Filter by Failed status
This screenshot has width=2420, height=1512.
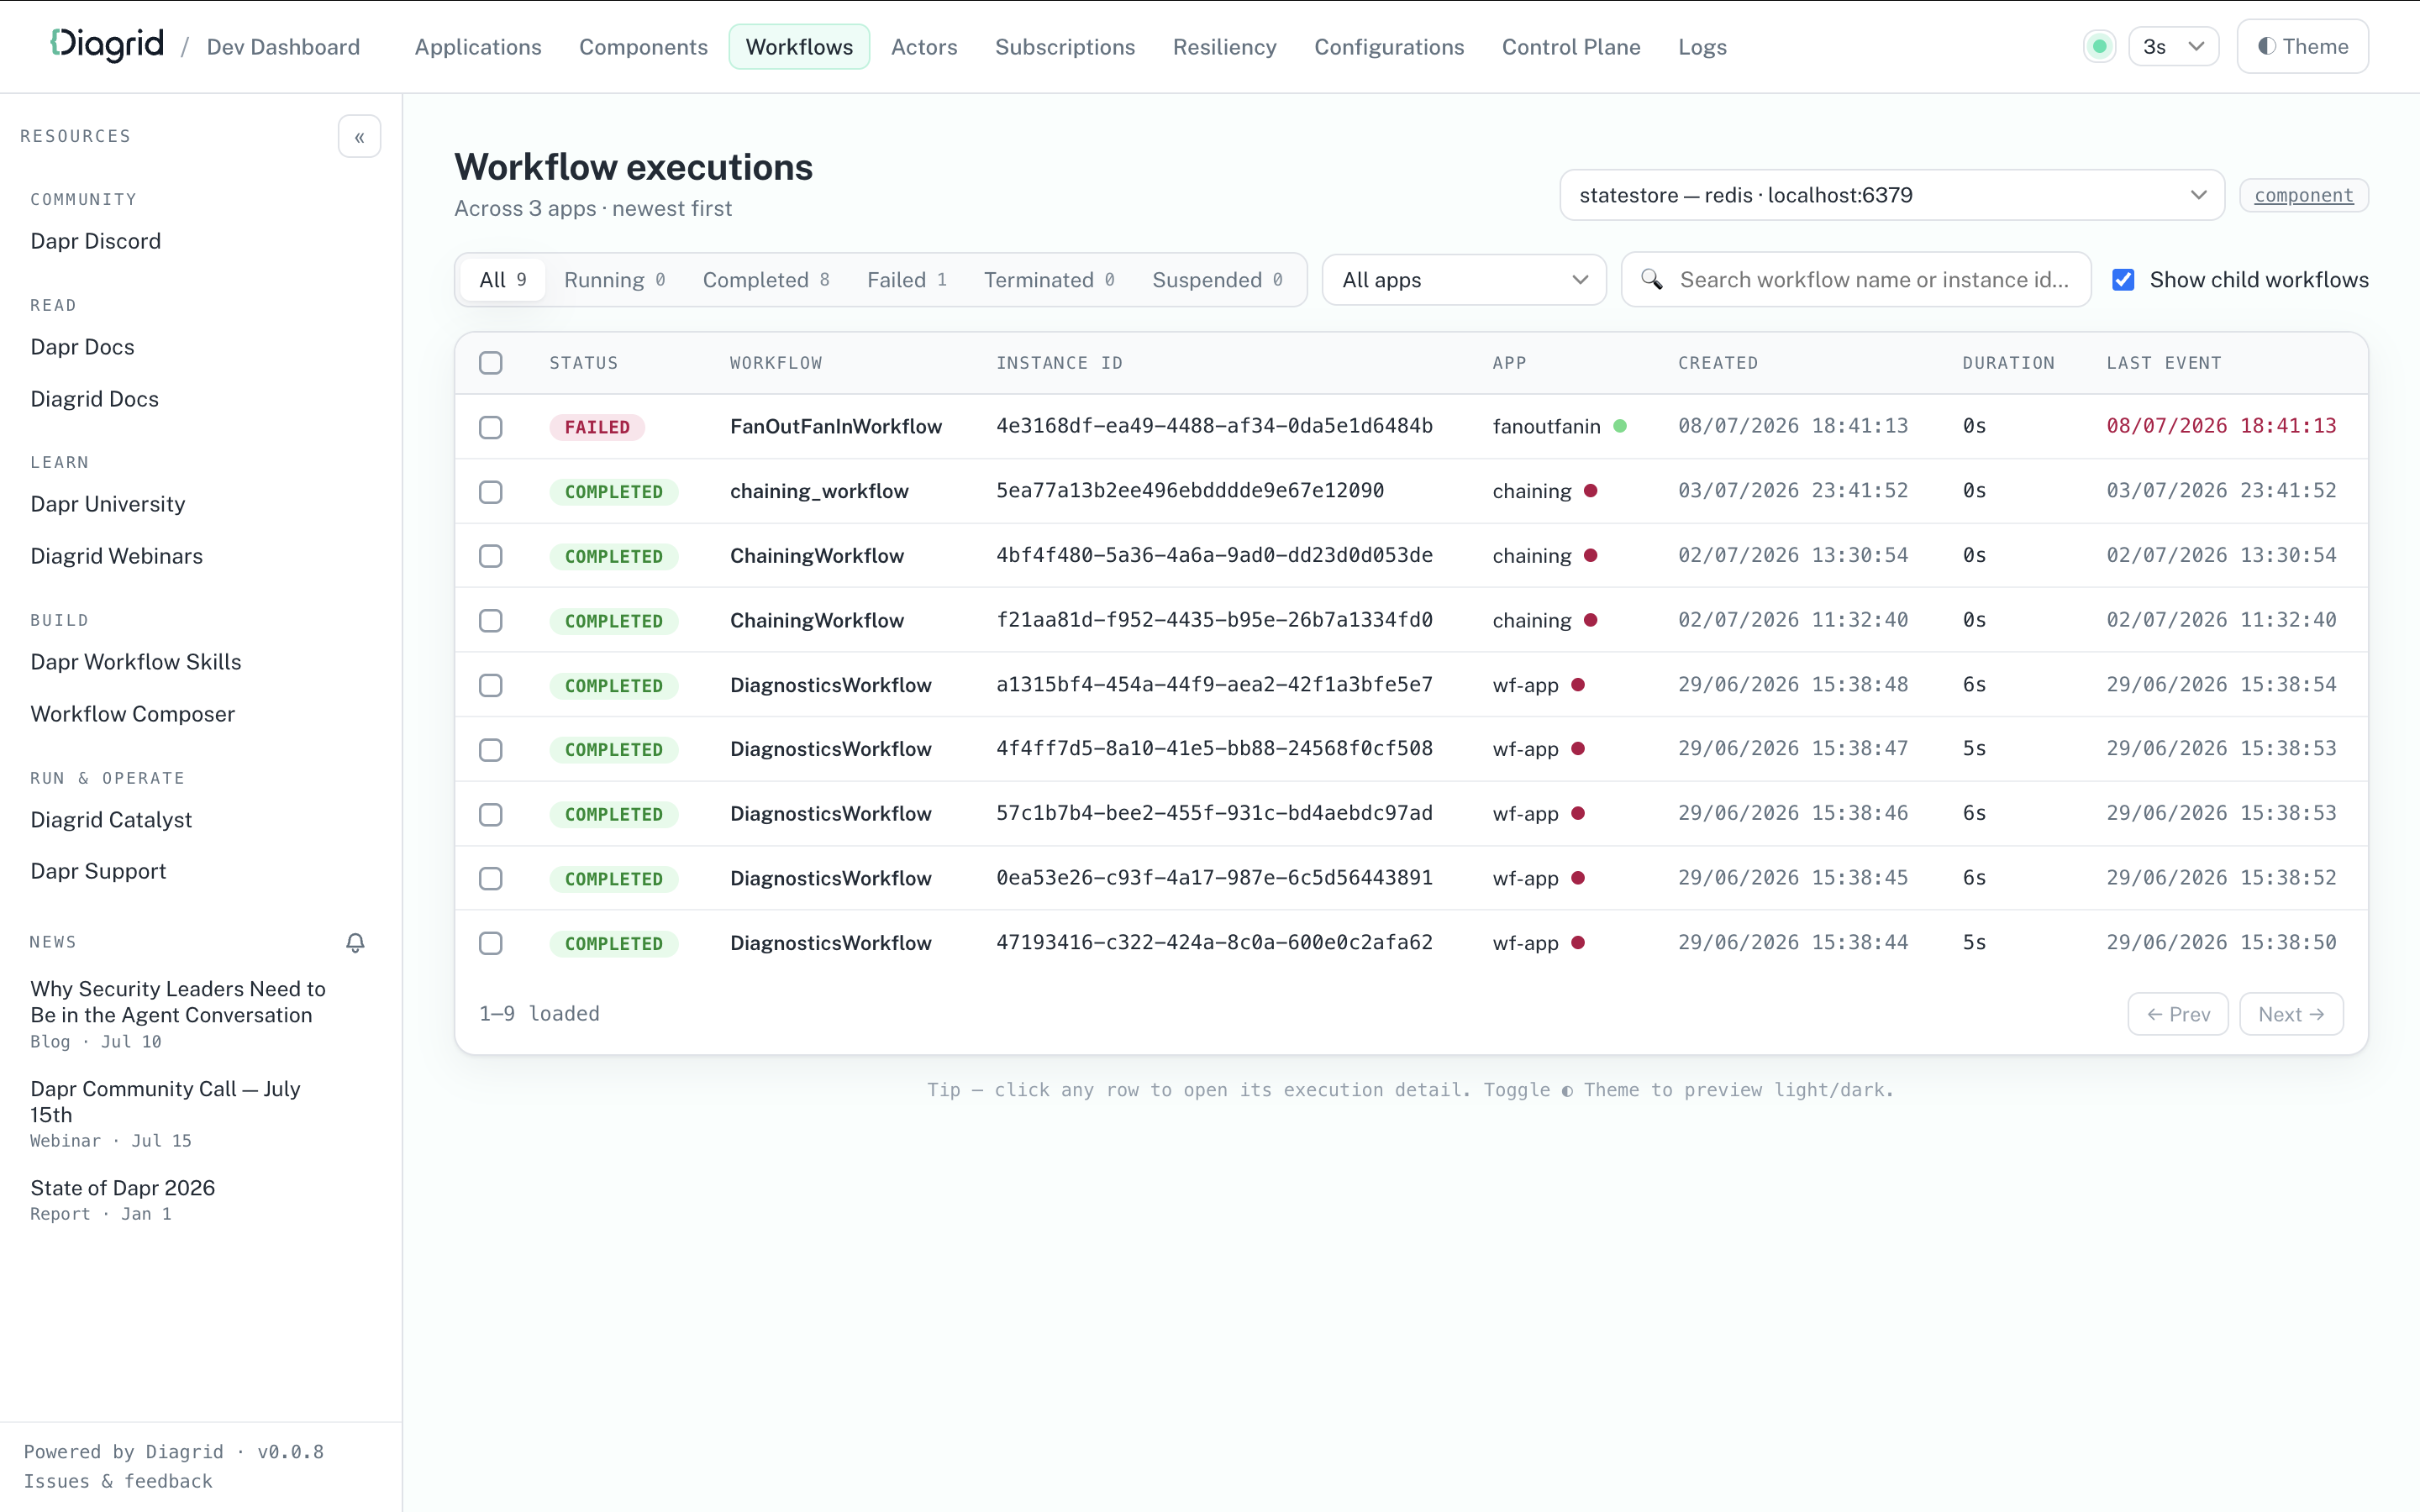(907, 280)
